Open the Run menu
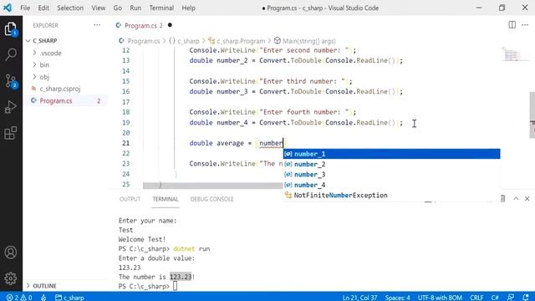This screenshot has width=535, height=301. tap(135, 8)
